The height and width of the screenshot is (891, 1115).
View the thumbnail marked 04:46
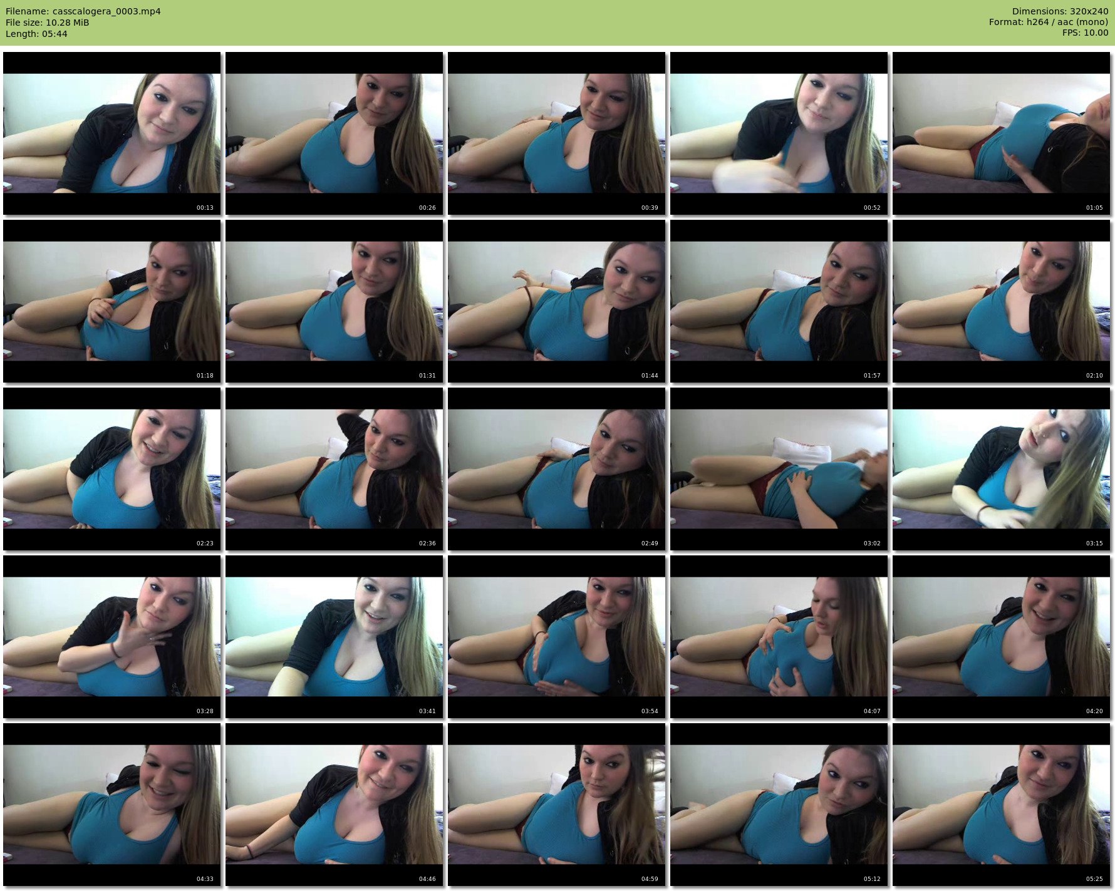334,805
